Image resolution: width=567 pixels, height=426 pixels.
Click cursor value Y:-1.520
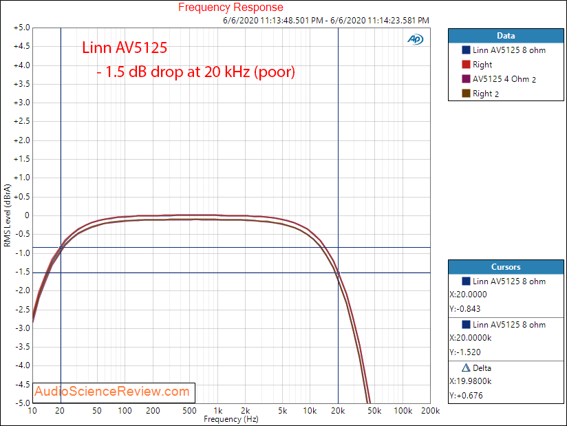click(x=465, y=352)
